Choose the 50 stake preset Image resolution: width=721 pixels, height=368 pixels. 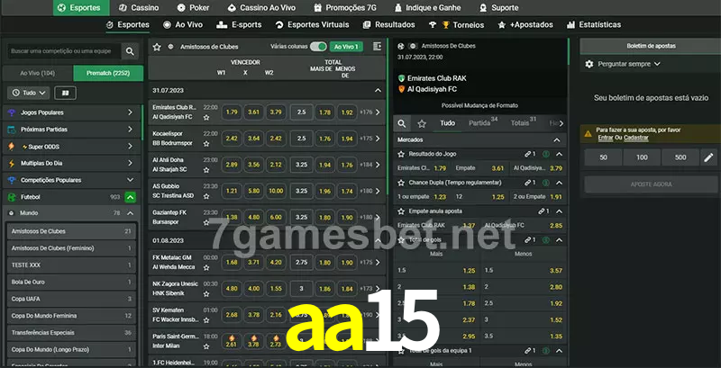tap(603, 157)
